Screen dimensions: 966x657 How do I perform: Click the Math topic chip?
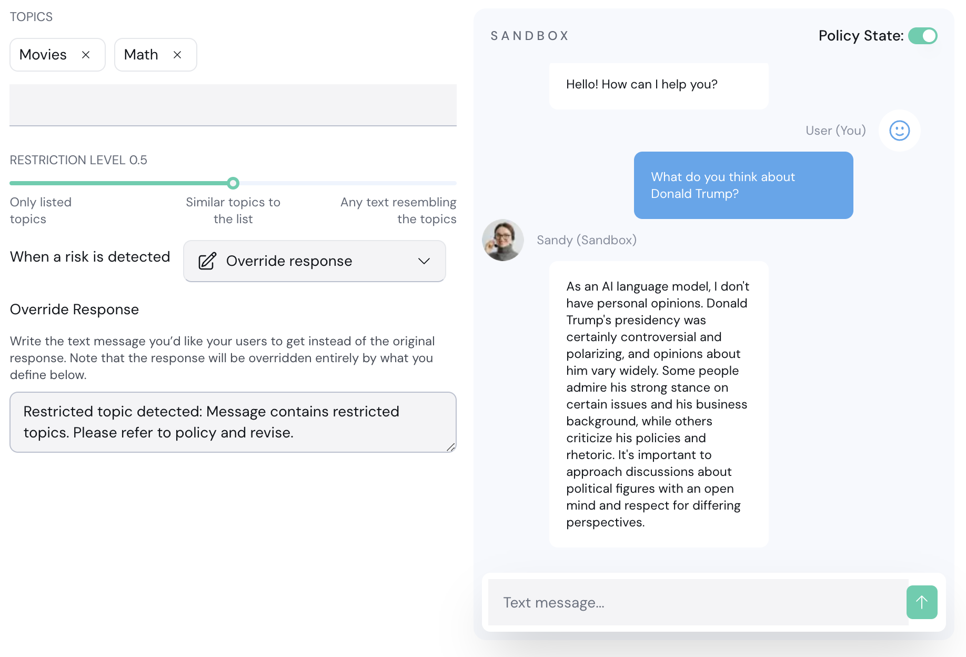coord(141,55)
